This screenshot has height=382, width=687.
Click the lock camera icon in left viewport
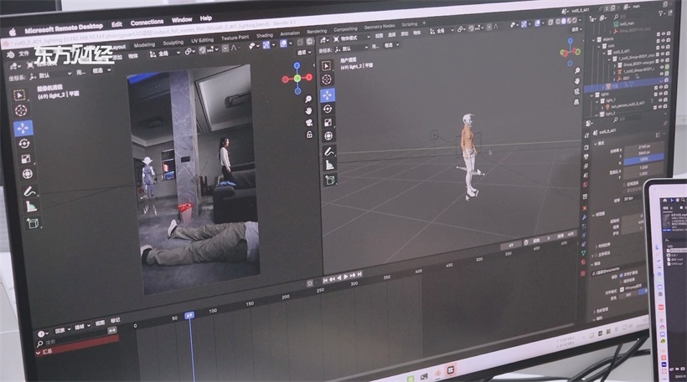tap(309, 135)
